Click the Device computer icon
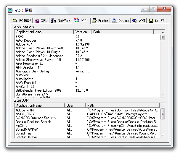This screenshot has height=154, width=180. click(x=114, y=21)
